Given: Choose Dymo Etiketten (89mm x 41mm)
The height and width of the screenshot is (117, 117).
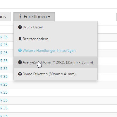Looking at the screenshot, I should pos(56,74).
